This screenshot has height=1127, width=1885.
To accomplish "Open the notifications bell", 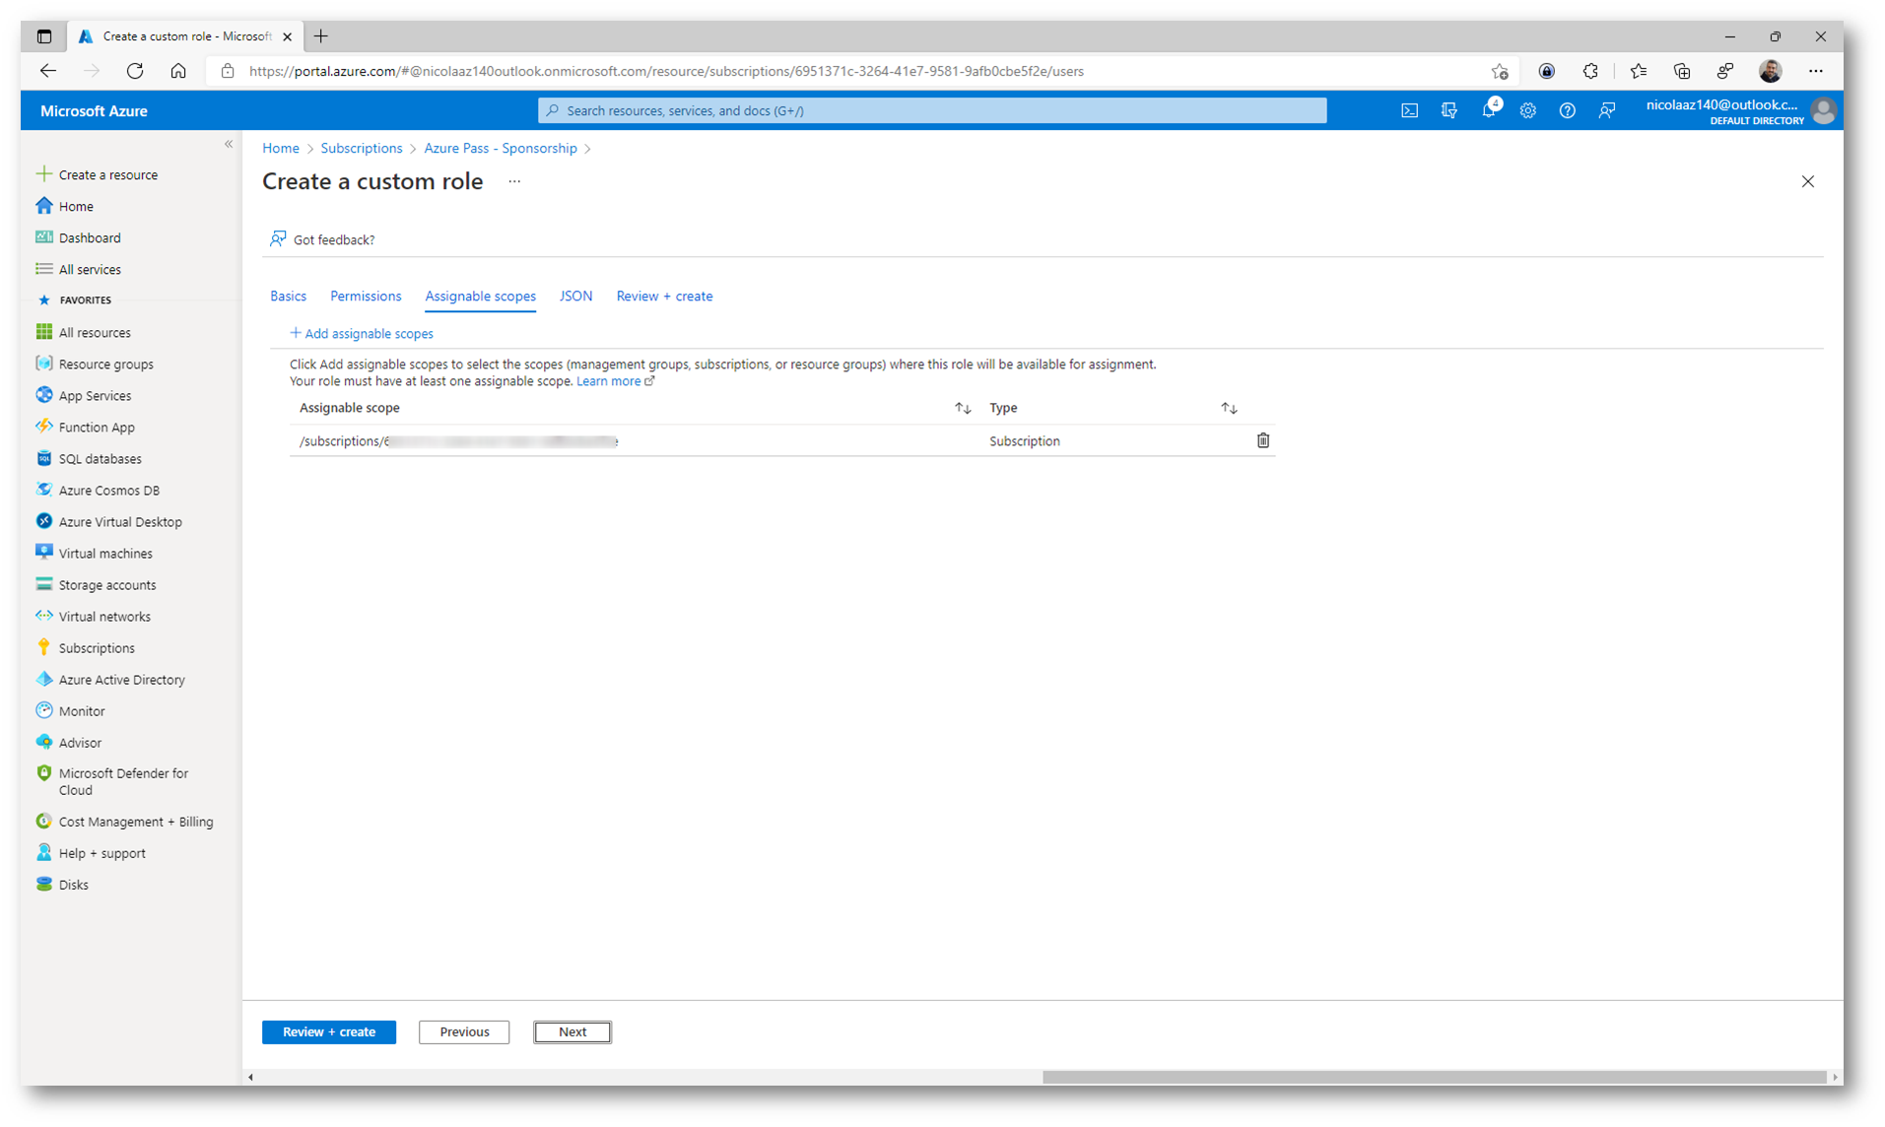I will click(1489, 110).
